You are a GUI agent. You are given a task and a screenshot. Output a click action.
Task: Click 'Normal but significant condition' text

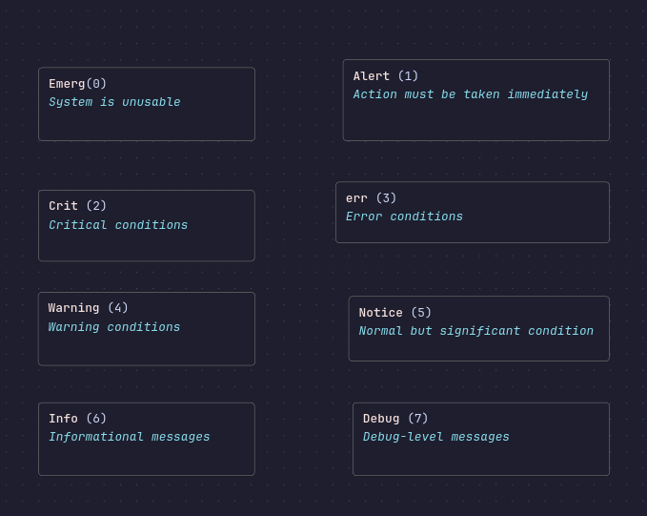(476, 331)
